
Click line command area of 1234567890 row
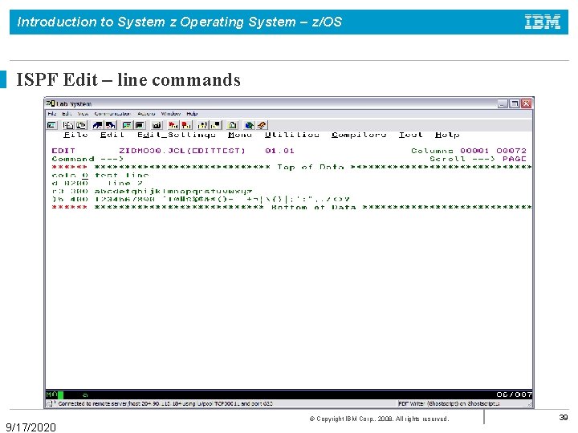[x=70, y=200]
